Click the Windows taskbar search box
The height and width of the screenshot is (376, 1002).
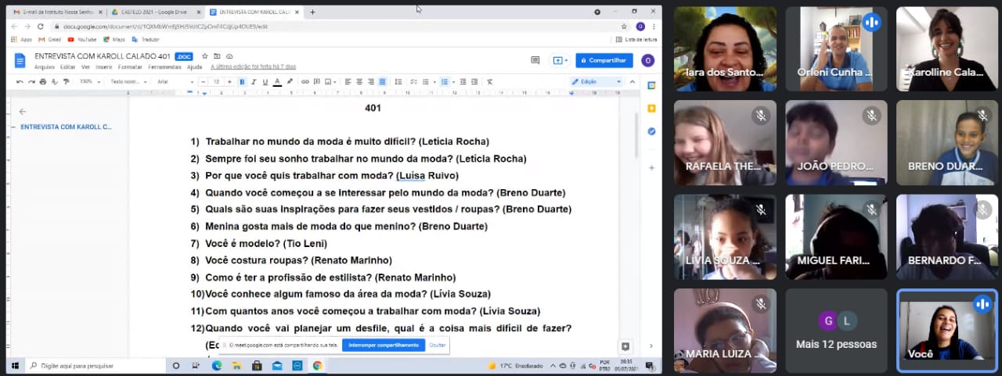coord(96,365)
